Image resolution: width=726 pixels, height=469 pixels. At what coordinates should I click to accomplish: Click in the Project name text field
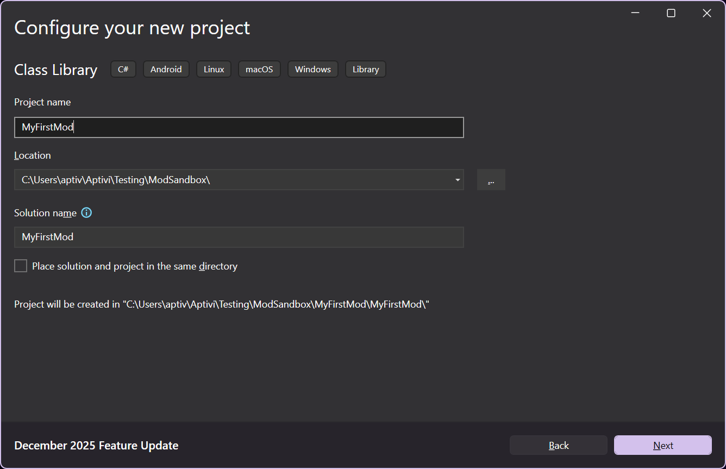point(239,128)
